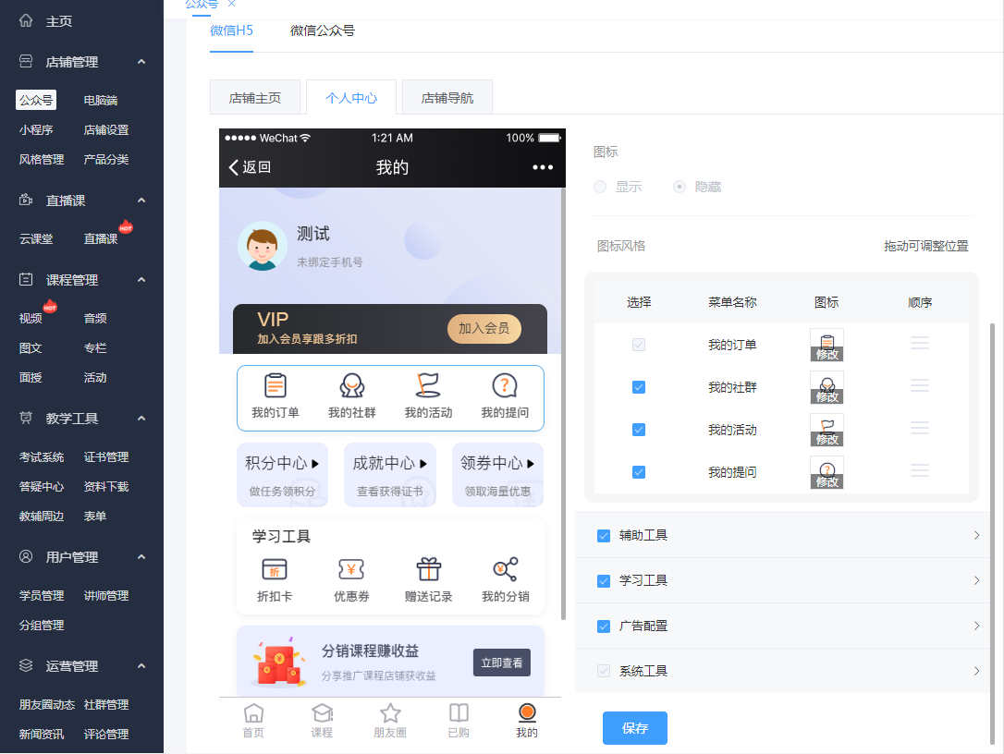
Task: Click the 我的订单 icon in phone preview
Action: pyautogui.click(x=275, y=386)
